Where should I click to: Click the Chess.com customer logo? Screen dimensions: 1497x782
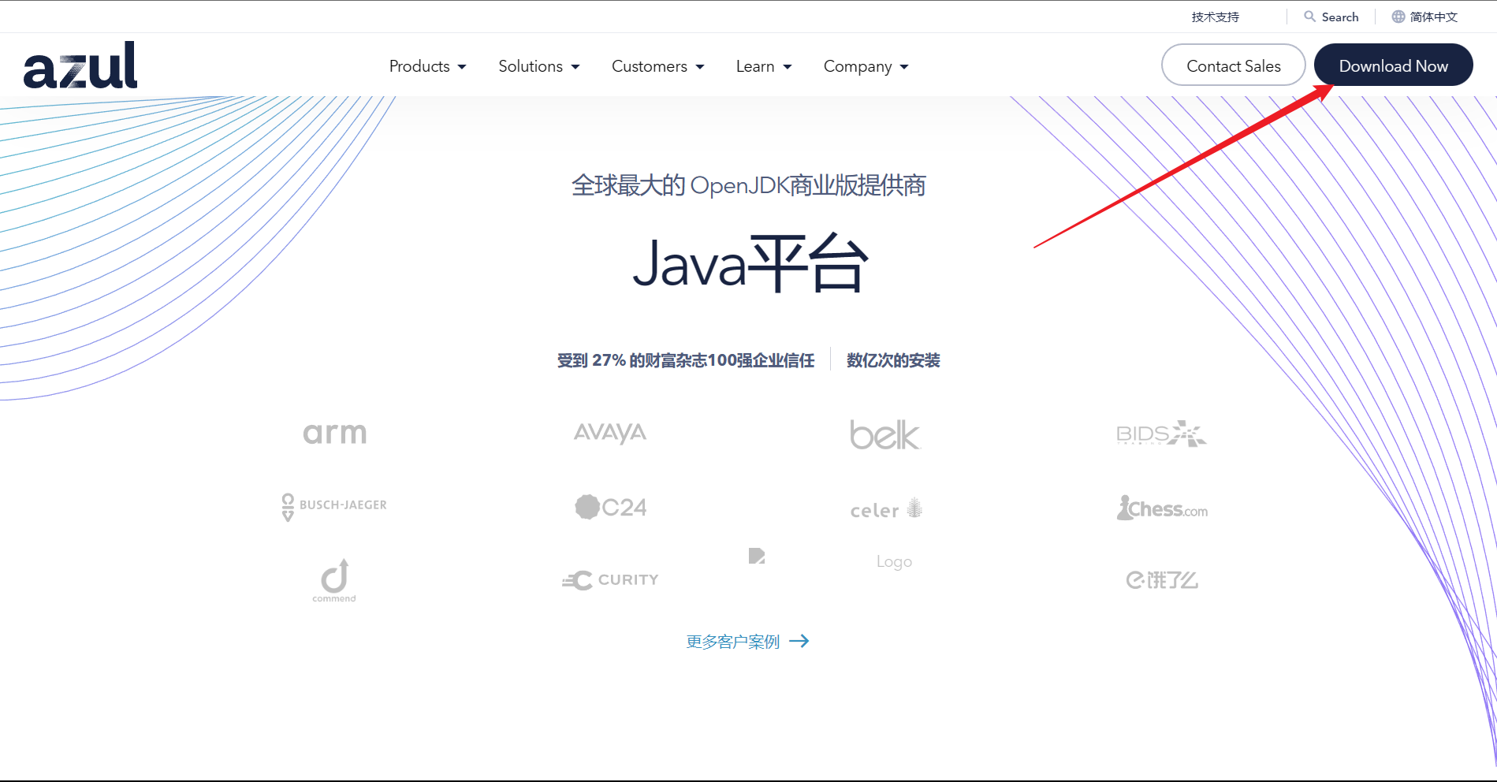(x=1162, y=508)
